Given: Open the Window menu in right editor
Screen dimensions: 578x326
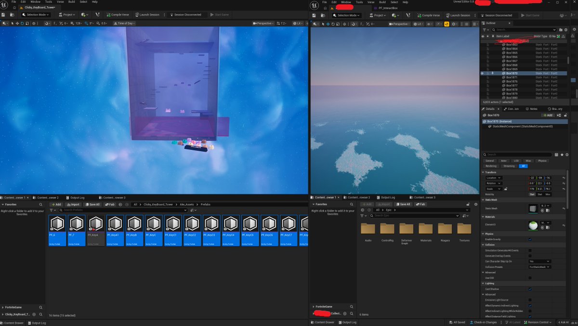Looking at the screenshot, I should [346, 2].
